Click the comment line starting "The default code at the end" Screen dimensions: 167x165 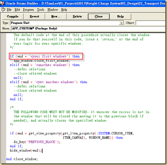tap(82, 35)
